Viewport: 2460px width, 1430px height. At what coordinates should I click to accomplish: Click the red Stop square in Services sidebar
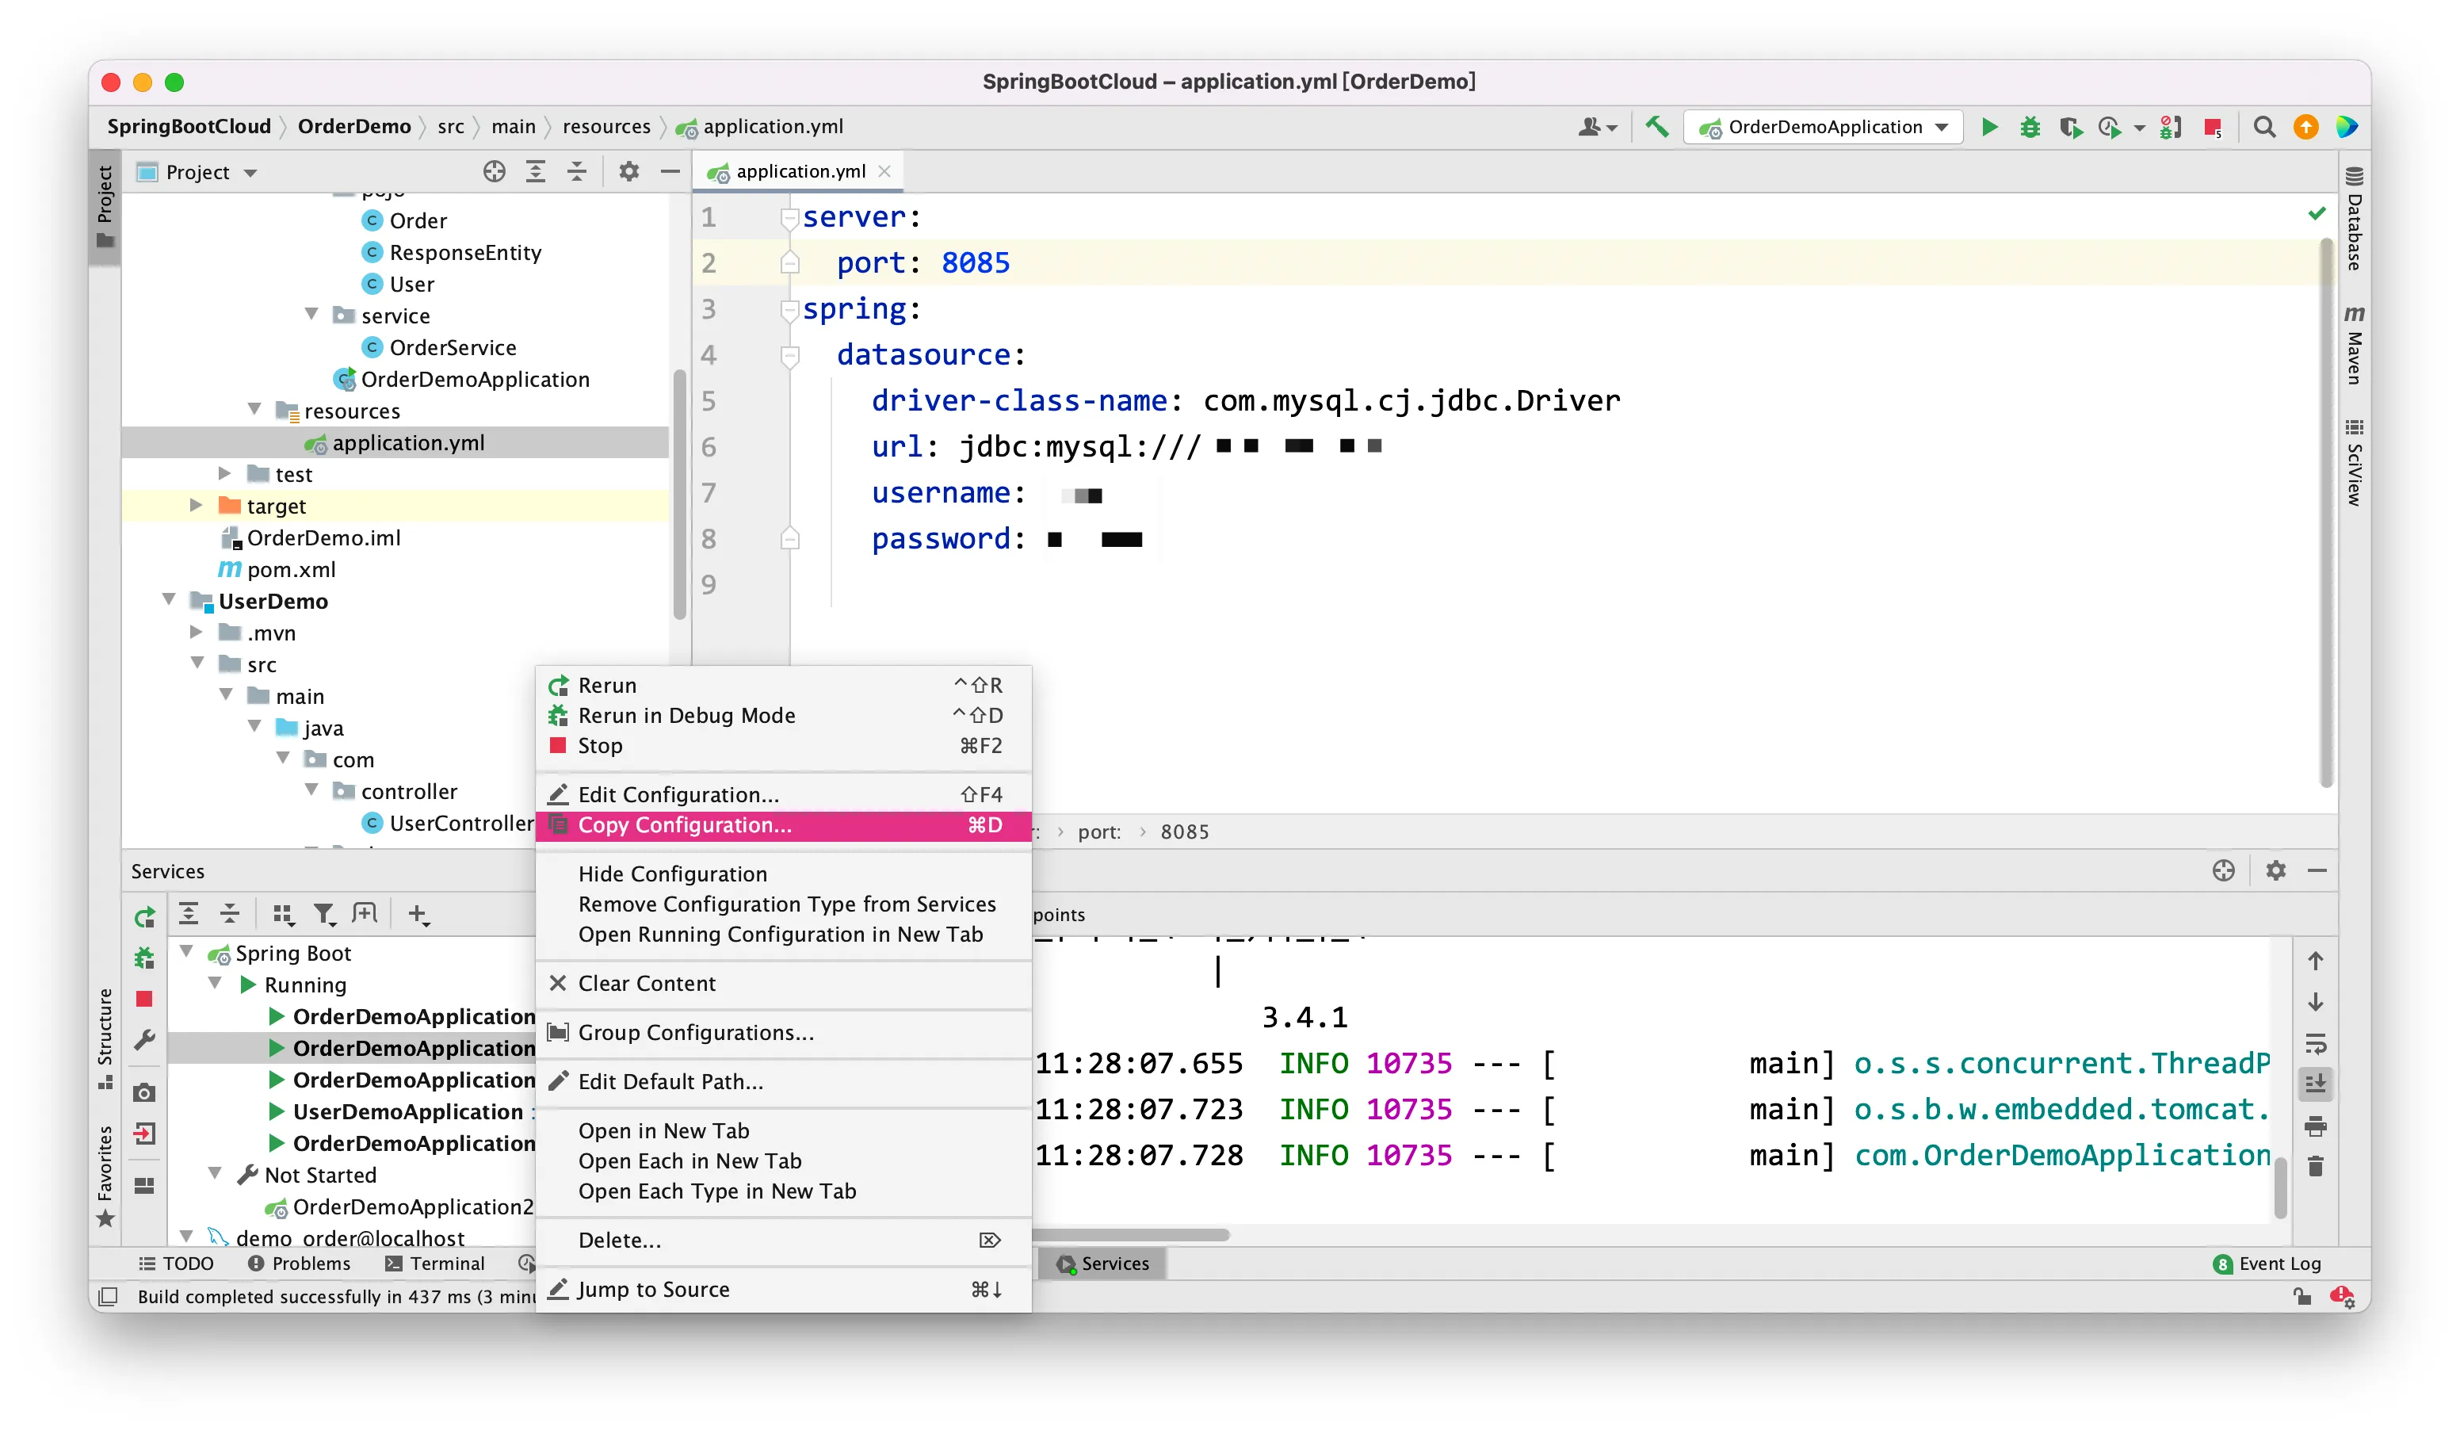pyautogui.click(x=144, y=999)
